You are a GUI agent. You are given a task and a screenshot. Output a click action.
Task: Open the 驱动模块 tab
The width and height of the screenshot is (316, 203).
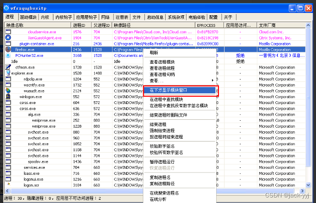pyautogui.click(x=28, y=17)
